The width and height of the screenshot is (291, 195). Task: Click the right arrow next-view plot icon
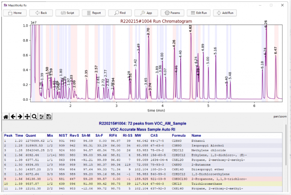(20, 116)
